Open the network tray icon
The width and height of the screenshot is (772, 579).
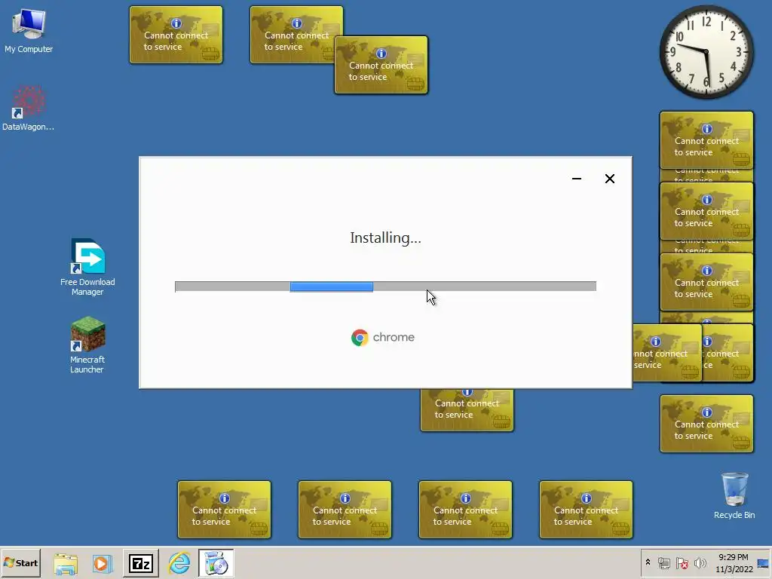[663, 563]
